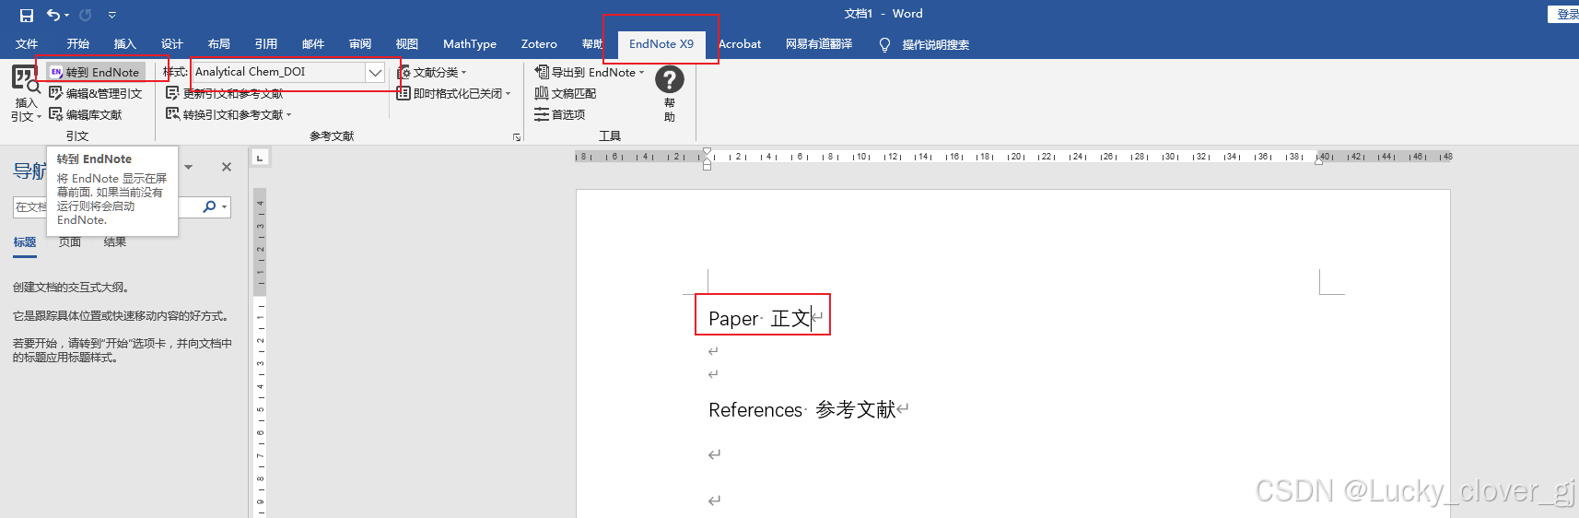The image size is (1579, 518).
Task: Select the 结果 navigation tab
Action: click(115, 242)
